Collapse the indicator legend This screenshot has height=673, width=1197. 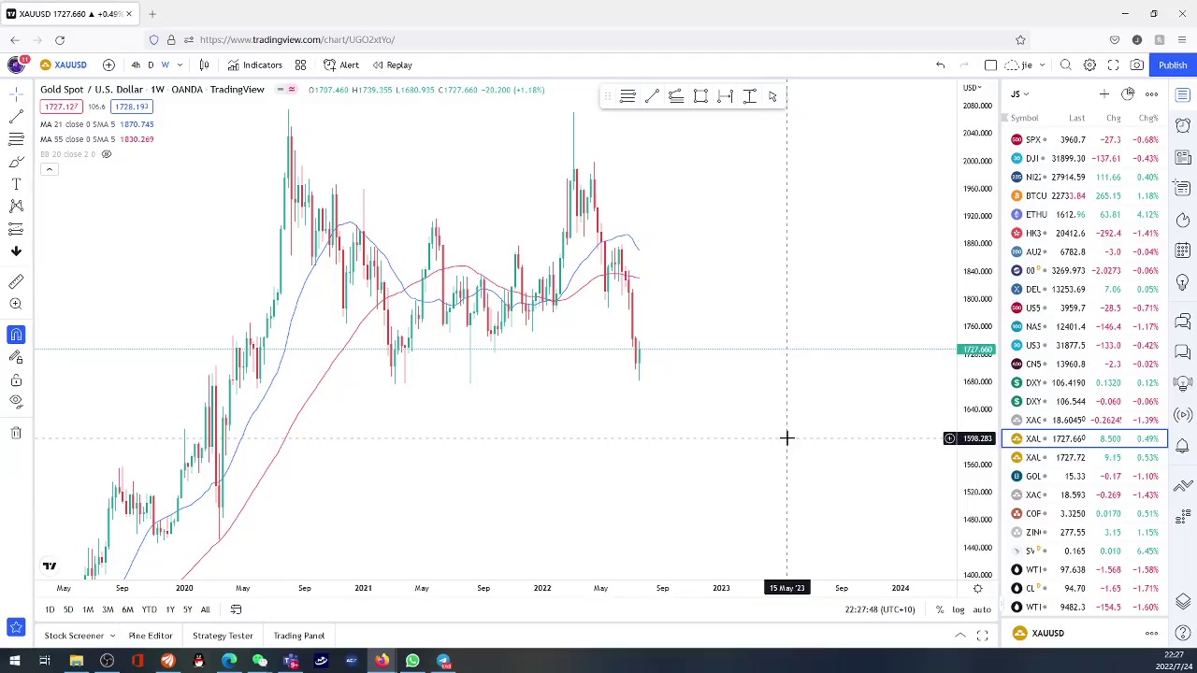click(x=50, y=169)
